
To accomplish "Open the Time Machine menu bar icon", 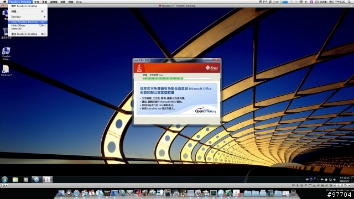I will [x=291, y=2].
